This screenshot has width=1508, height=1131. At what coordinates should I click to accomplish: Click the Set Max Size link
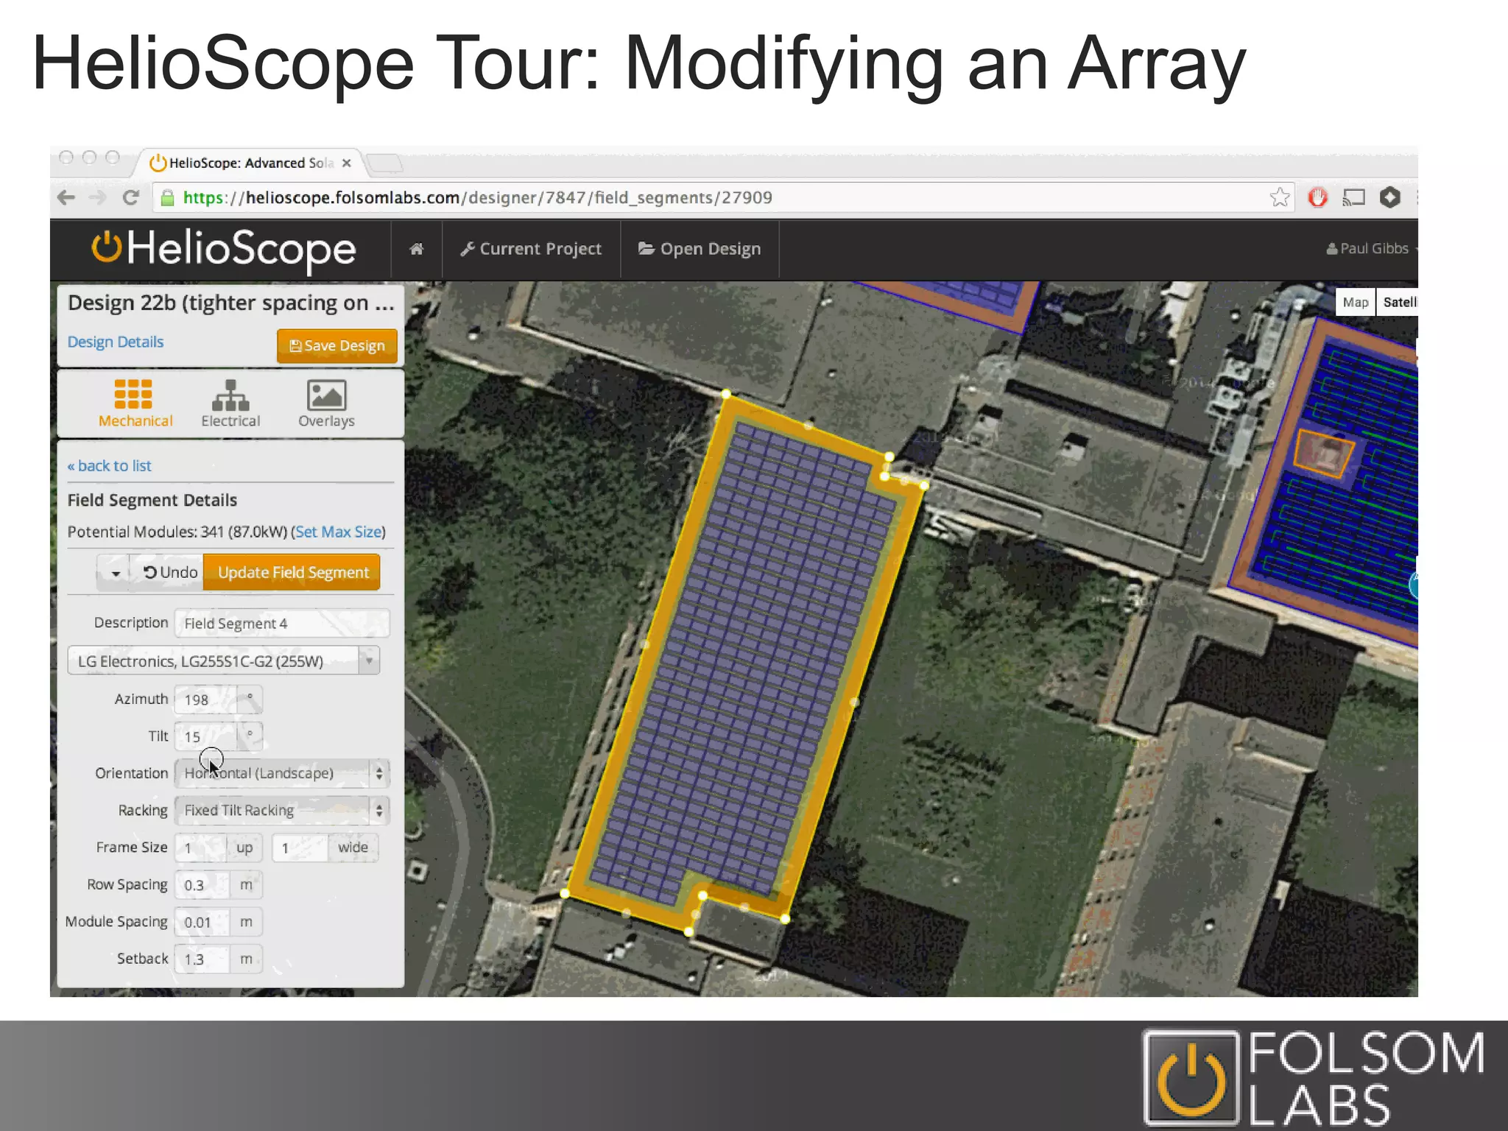[339, 532]
